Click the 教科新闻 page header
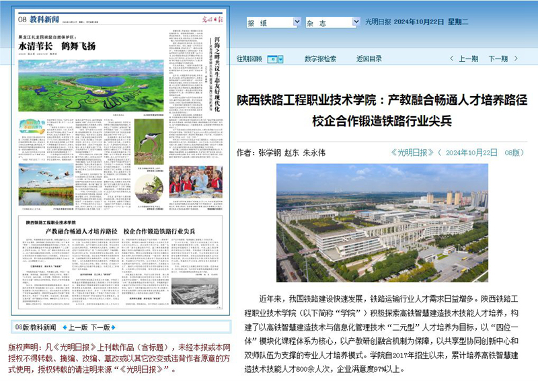This screenshot has width=538, height=381. tap(44, 19)
